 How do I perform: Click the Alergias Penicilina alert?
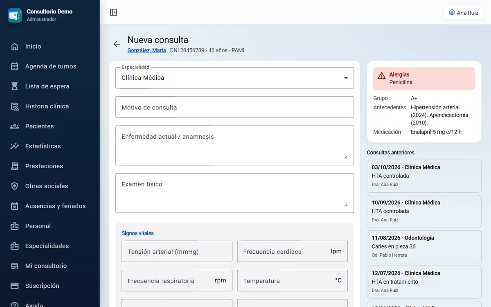(424, 79)
